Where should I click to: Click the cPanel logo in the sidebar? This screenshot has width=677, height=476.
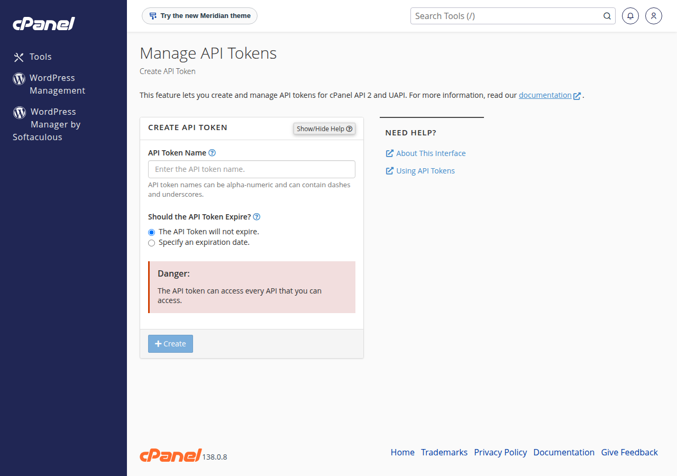click(x=44, y=24)
